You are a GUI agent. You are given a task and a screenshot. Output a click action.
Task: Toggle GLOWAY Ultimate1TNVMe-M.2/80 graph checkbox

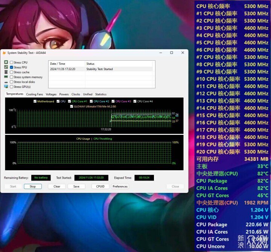[72, 106]
